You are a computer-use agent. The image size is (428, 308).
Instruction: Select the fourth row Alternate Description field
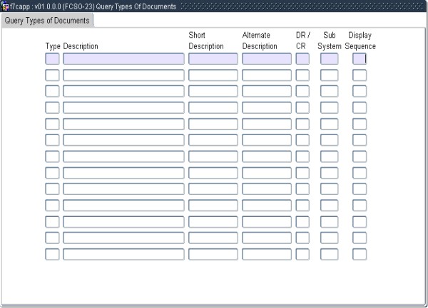tap(266, 107)
